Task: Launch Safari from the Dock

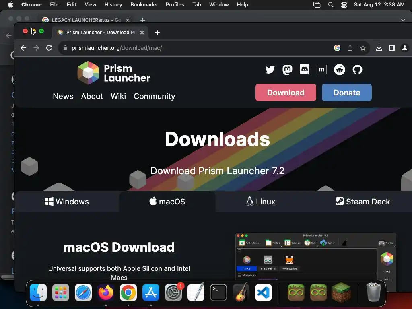Action: click(x=83, y=293)
